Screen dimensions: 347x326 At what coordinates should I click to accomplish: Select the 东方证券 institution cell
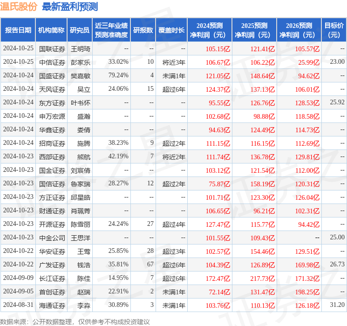click(52, 103)
